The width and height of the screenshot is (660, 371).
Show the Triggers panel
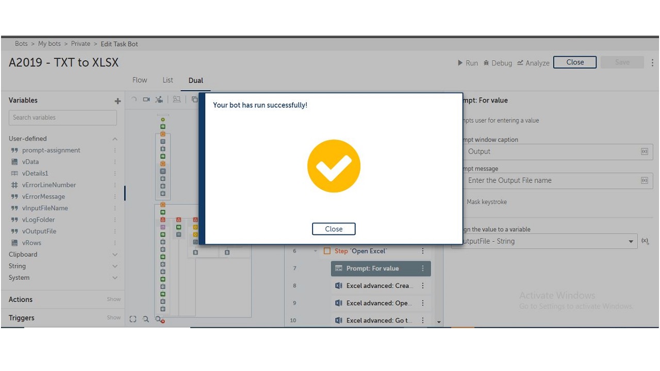[x=113, y=318]
